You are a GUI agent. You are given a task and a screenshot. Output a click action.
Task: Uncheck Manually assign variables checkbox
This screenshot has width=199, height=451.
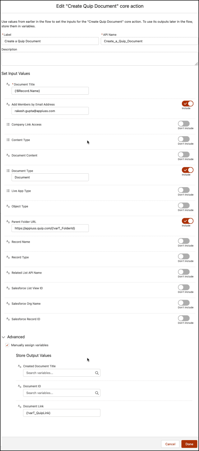[x=7, y=345]
